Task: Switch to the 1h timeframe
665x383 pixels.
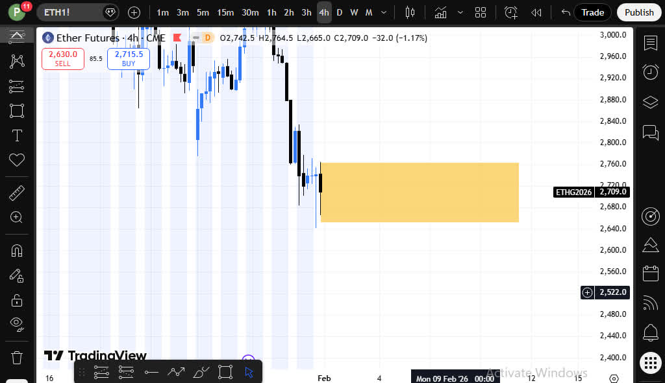Action: [271, 12]
